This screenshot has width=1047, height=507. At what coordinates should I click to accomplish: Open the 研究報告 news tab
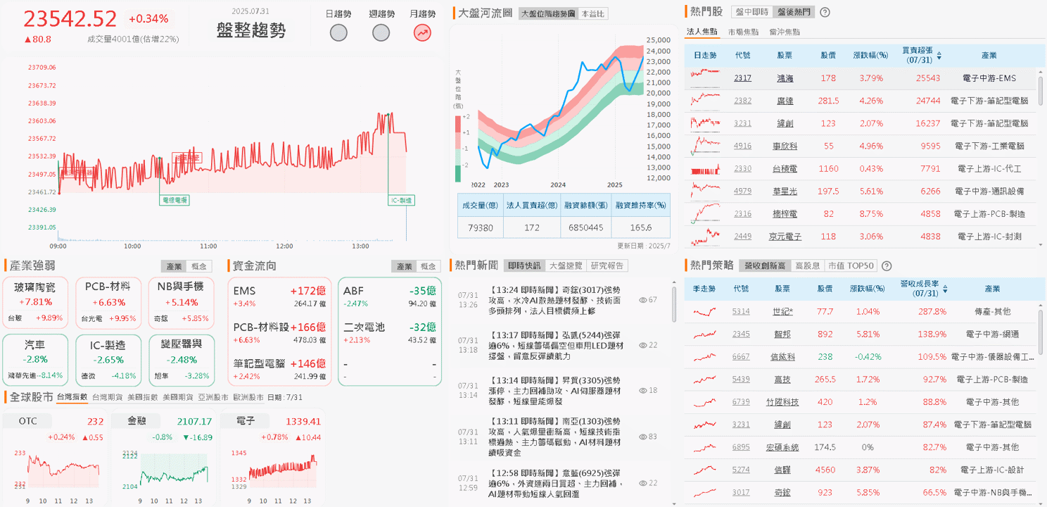[x=607, y=265]
